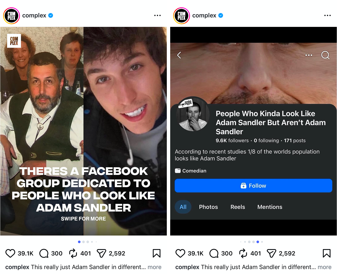Expand the caption with 'more' under the Facebook screenshot post
The height and width of the screenshot is (274, 337).
(x=324, y=267)
